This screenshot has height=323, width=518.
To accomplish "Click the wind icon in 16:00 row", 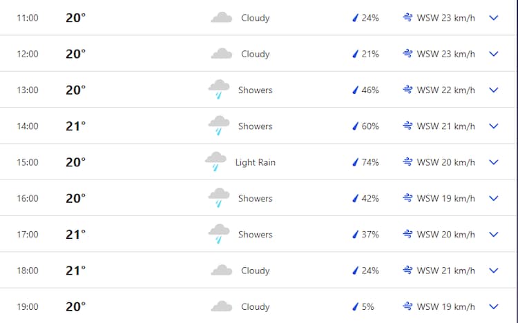I will pyautogui.click(x=407, y=198).
